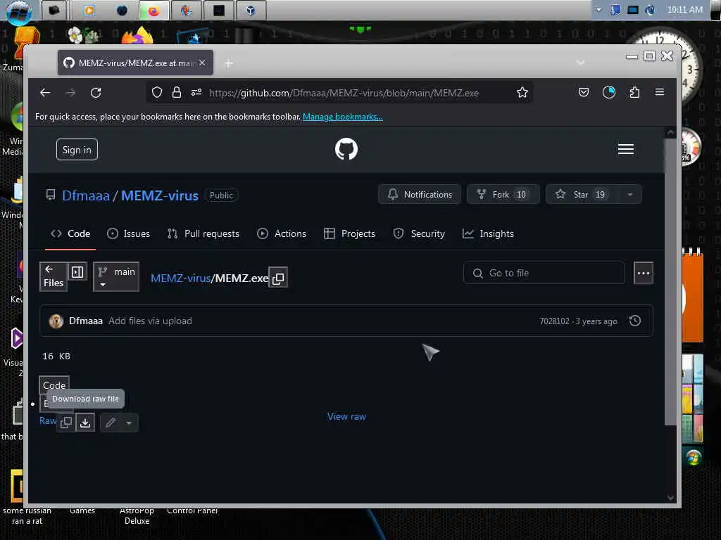This screenshot has width=721, height=540.
Task: Click the View raw link
Action: tap(346, 416)
